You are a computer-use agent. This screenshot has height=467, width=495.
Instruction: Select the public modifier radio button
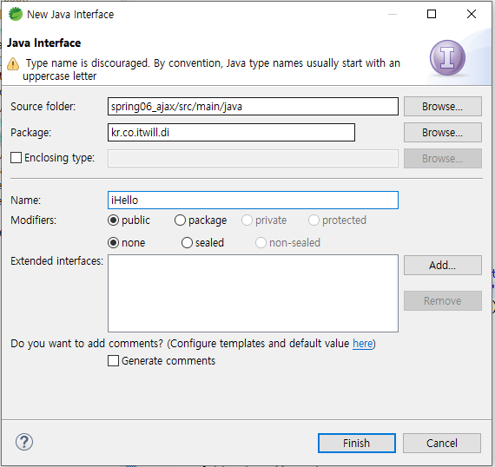pyautogui.click(x=114, y=220)
